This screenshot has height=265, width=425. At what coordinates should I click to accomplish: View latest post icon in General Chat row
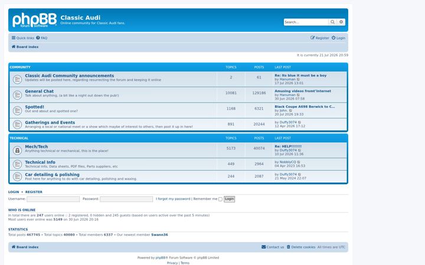pos(299,95)
